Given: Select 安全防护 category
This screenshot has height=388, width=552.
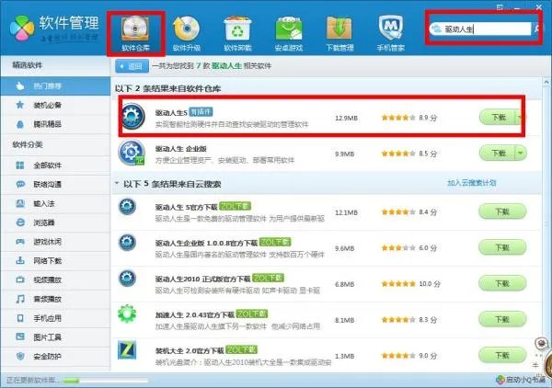Looking at the screenshot, I should coord(55,357).
